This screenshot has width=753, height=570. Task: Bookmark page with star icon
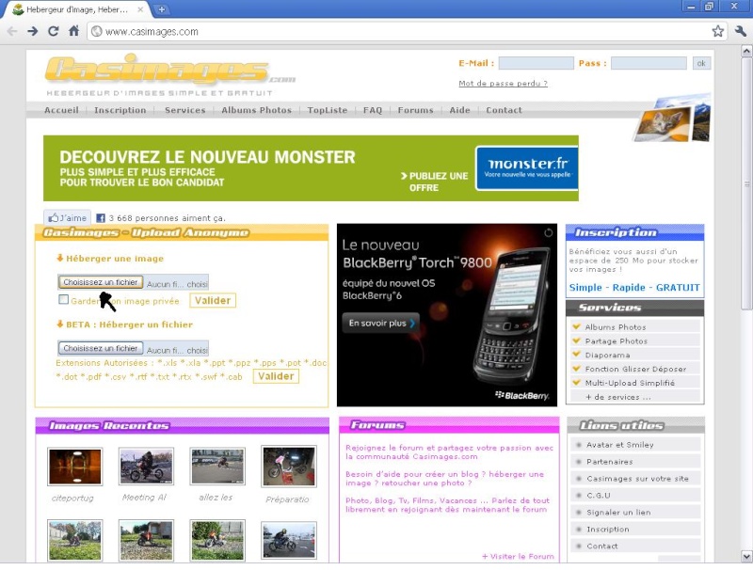[717, 32]
